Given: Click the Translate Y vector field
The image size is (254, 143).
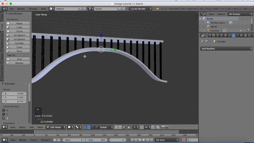Looking at the screenshot, I should pos(14,97).
